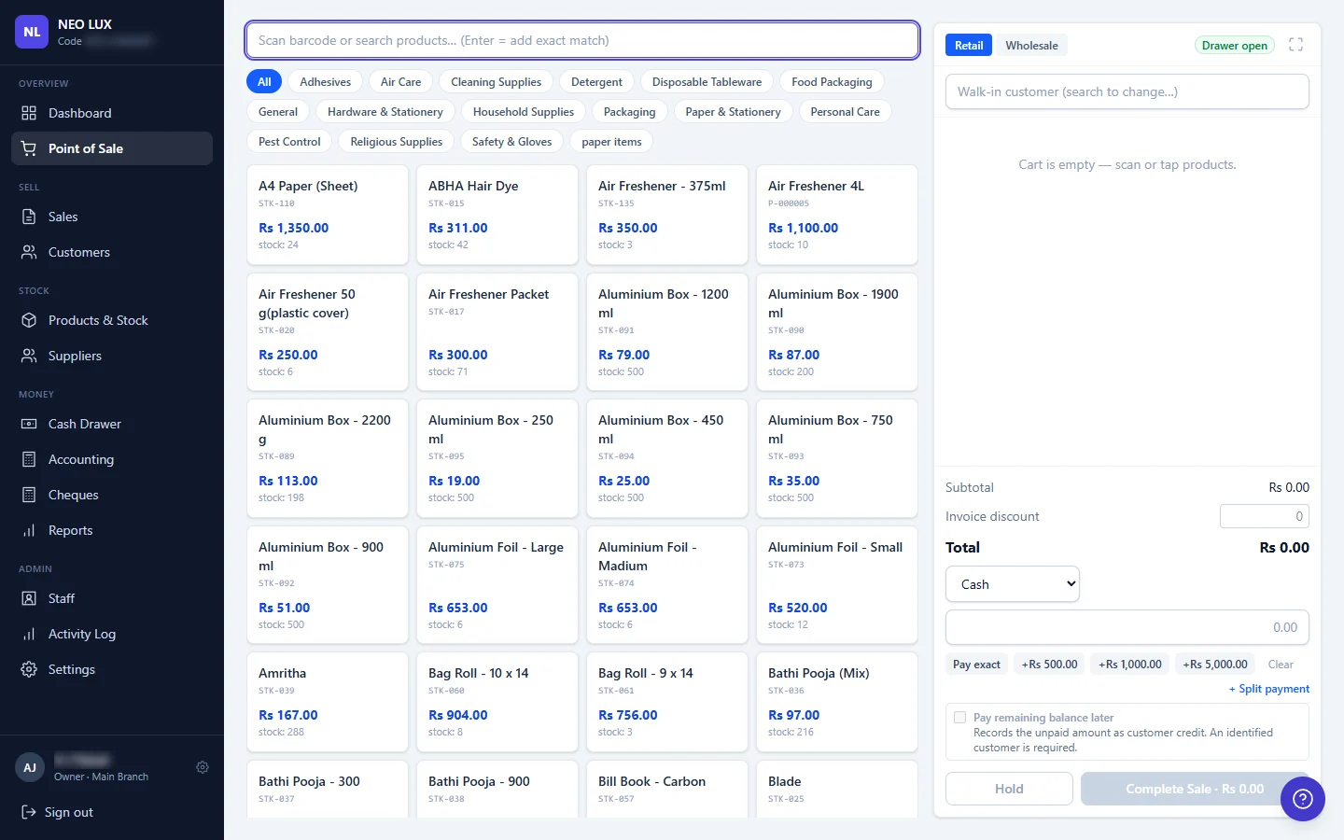Add A4 Paper (Sheet) to cart
The image size is (1344, 840).
tap(328, 215)
